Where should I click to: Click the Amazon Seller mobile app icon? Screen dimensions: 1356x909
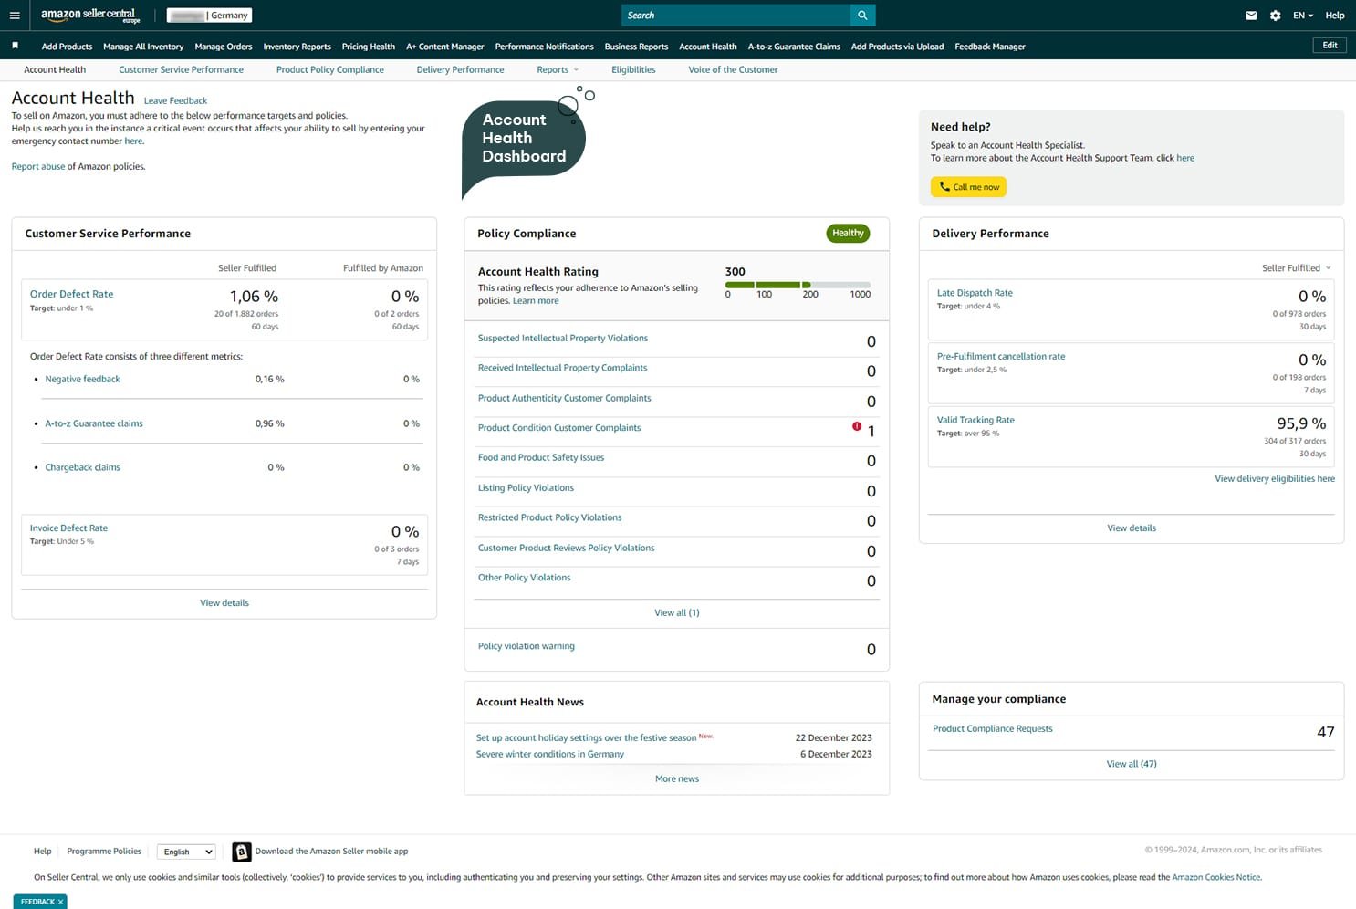coord(242,852)
